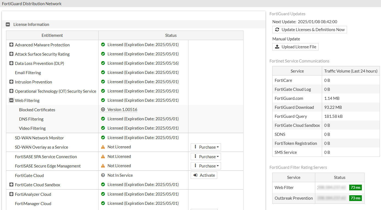Viewport: 381px width, 210px height.
Task: Select the Entitlement column header
Action: 52,35
